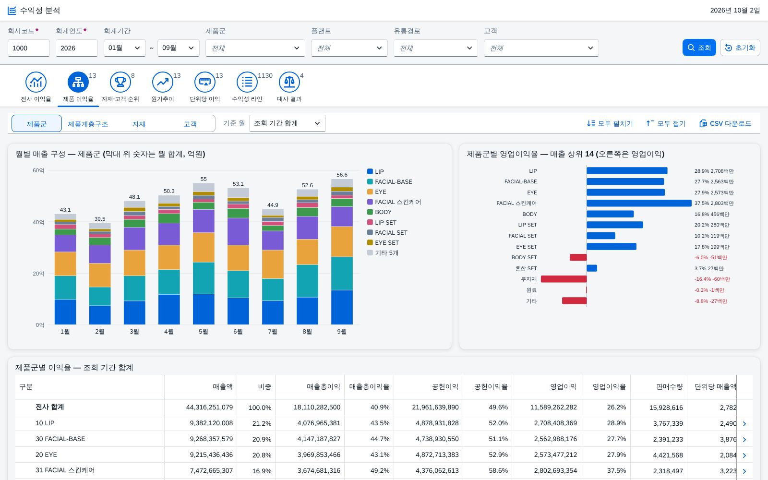768x480 pixels.
Task: Expand the 고객 filter dropdown
Action: [x=541, y=48]
